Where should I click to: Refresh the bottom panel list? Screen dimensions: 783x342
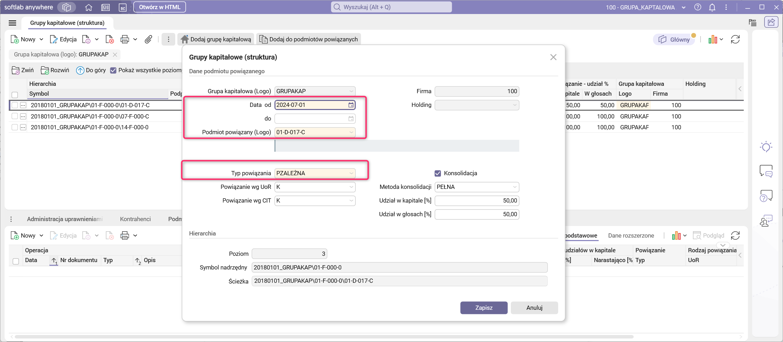pyautogui.click(x=735, y=236)
